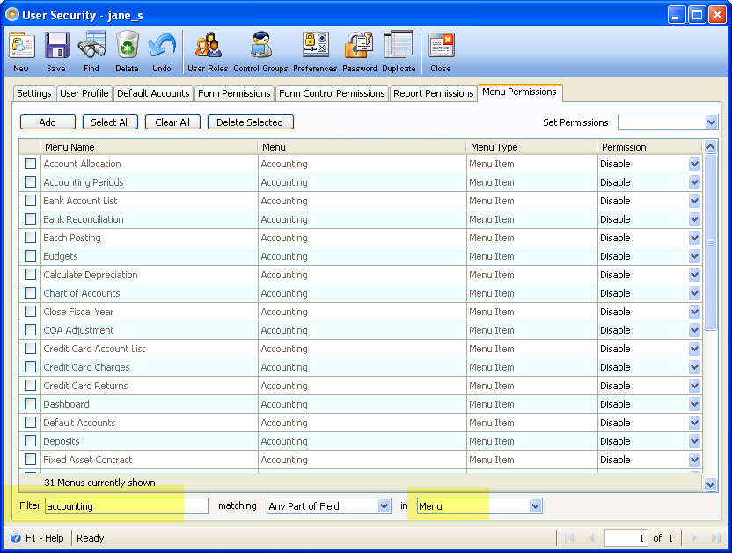This screenshot has height=553, width=732.
Task: Click the Filter text field
Action: click(126, 506)
